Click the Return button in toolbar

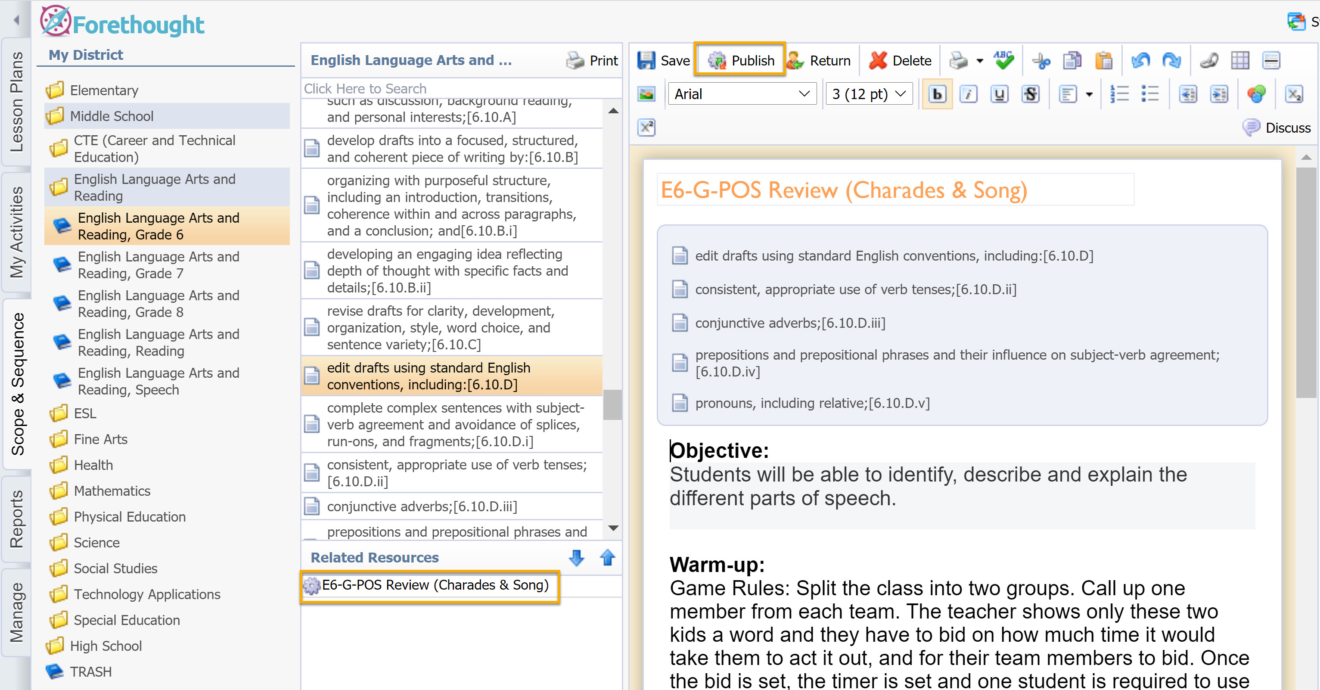coord(818,60)
